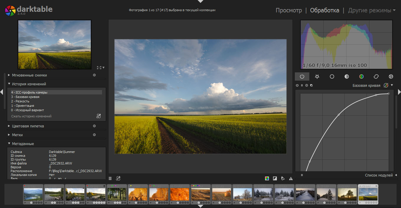401x208 pixels.
Task: Open module list presets icon beside Список модулей
Action: pos(302,175)
